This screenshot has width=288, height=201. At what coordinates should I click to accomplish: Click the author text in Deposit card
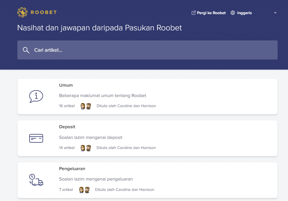click(x=126, y=148)
